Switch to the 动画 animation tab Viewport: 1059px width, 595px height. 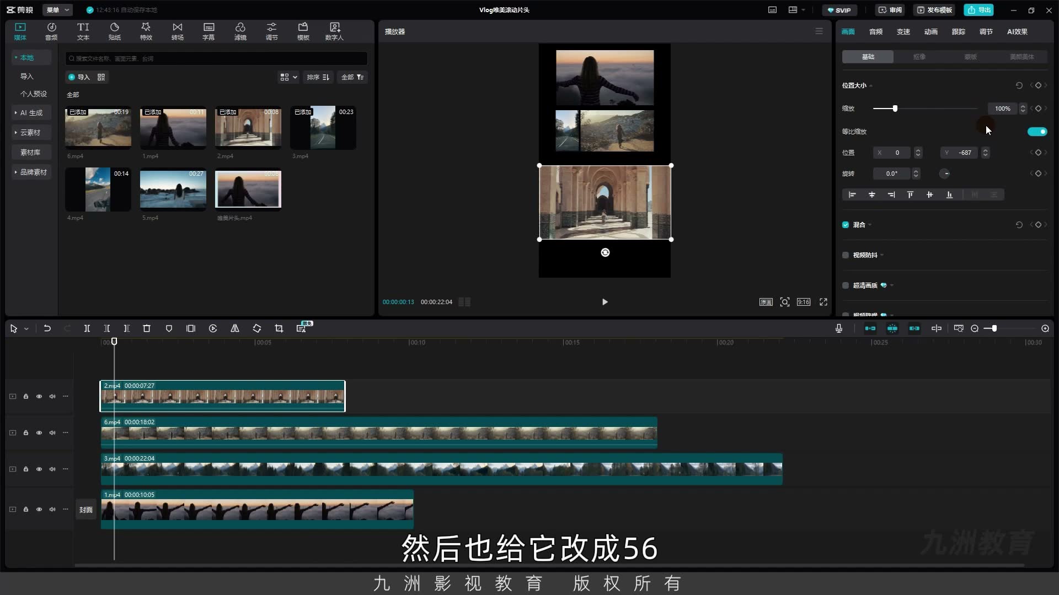pos(931,31)
